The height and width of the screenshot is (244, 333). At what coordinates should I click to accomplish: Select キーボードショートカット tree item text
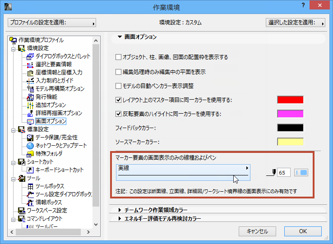(x=60, y=170)
